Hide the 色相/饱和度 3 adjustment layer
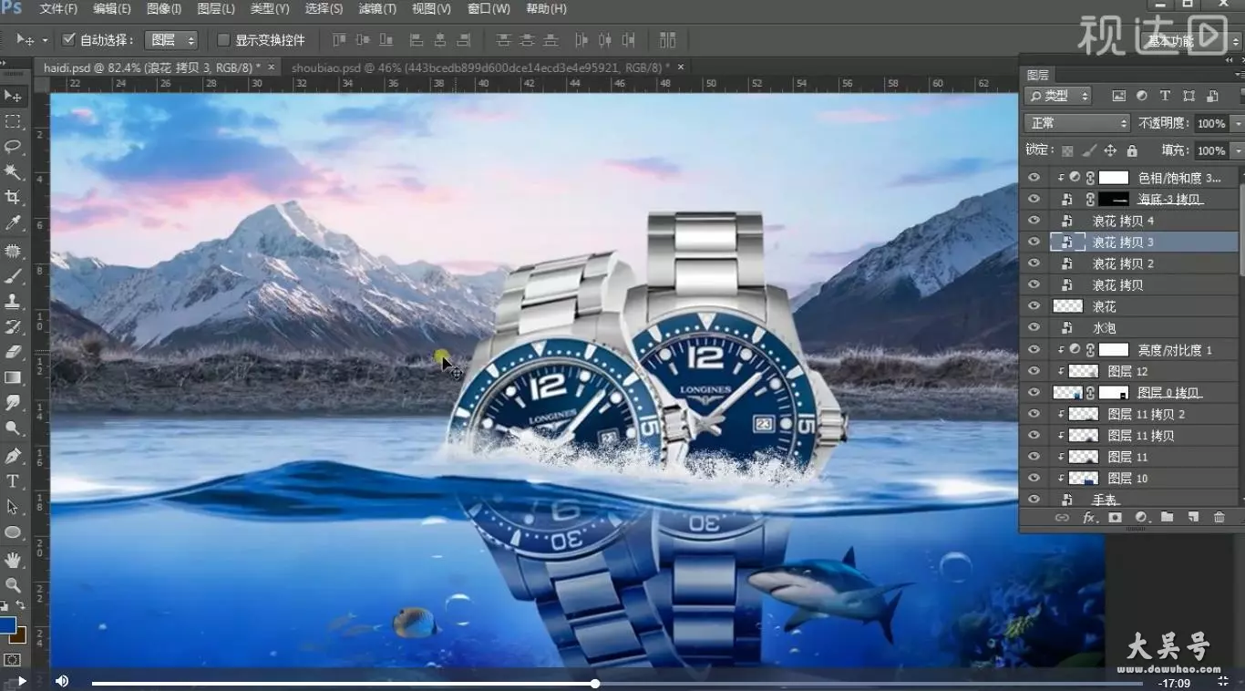 1034,178
